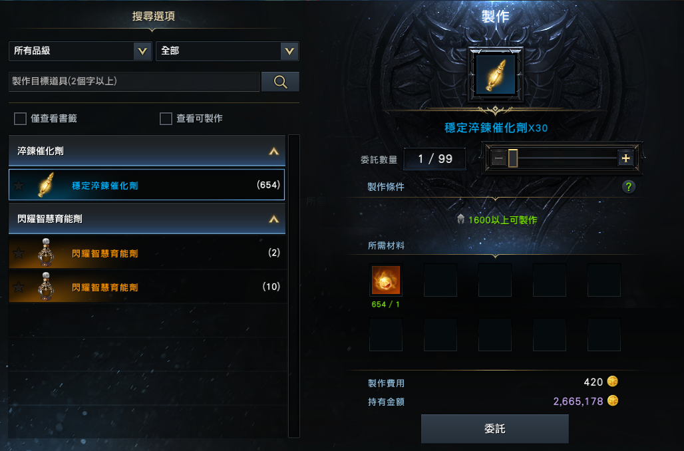Bookmark 穩定淬鍊催化劑 with its star icon
The width and height of the screenshot is (684, 451).
click(x=19, y=186)
